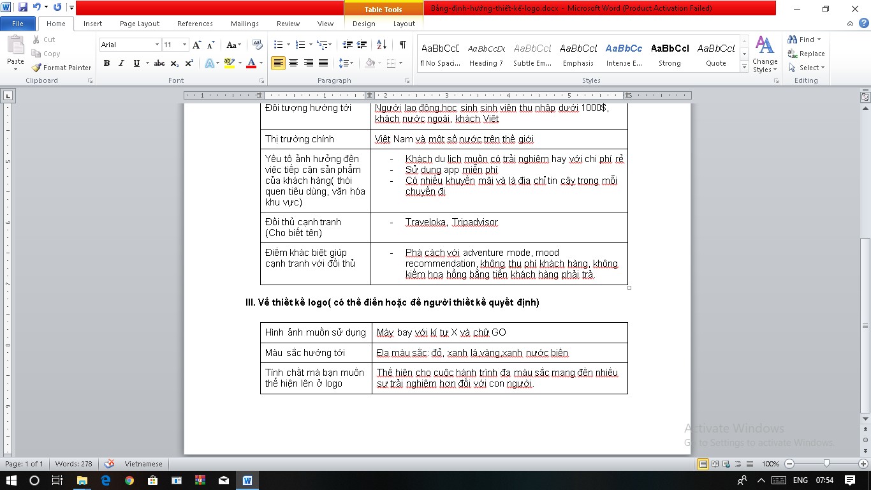Select the Format Painter tool
The height and width of the screenshot is (490, 871).
click(61, 68)
